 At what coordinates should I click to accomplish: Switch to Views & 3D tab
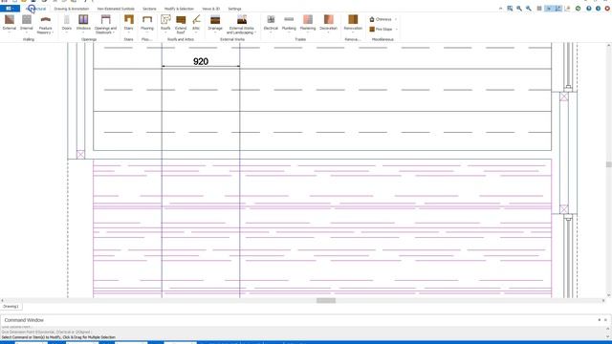[x=210, y=9]
